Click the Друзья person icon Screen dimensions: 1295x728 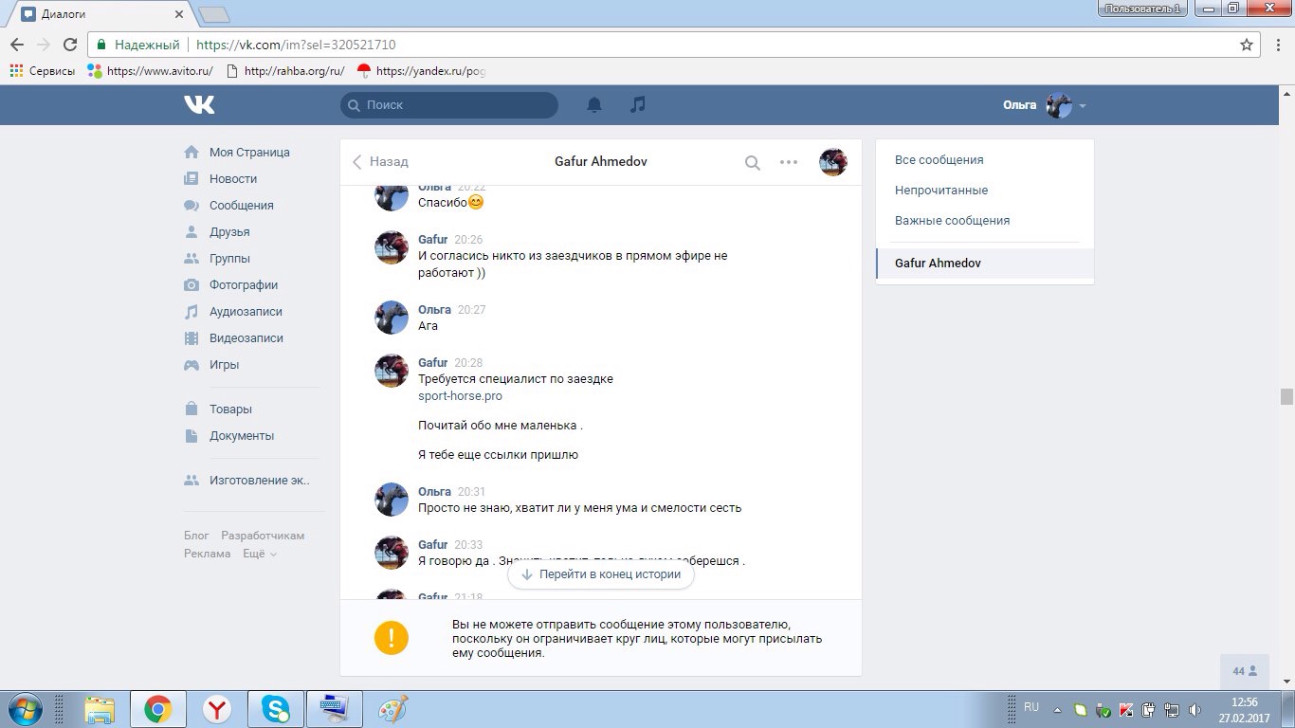192,231
